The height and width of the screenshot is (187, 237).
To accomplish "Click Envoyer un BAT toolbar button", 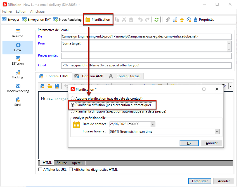I will click(36, 20).
